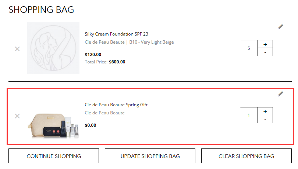Click the Continue Shopping button

click(54, 156)
